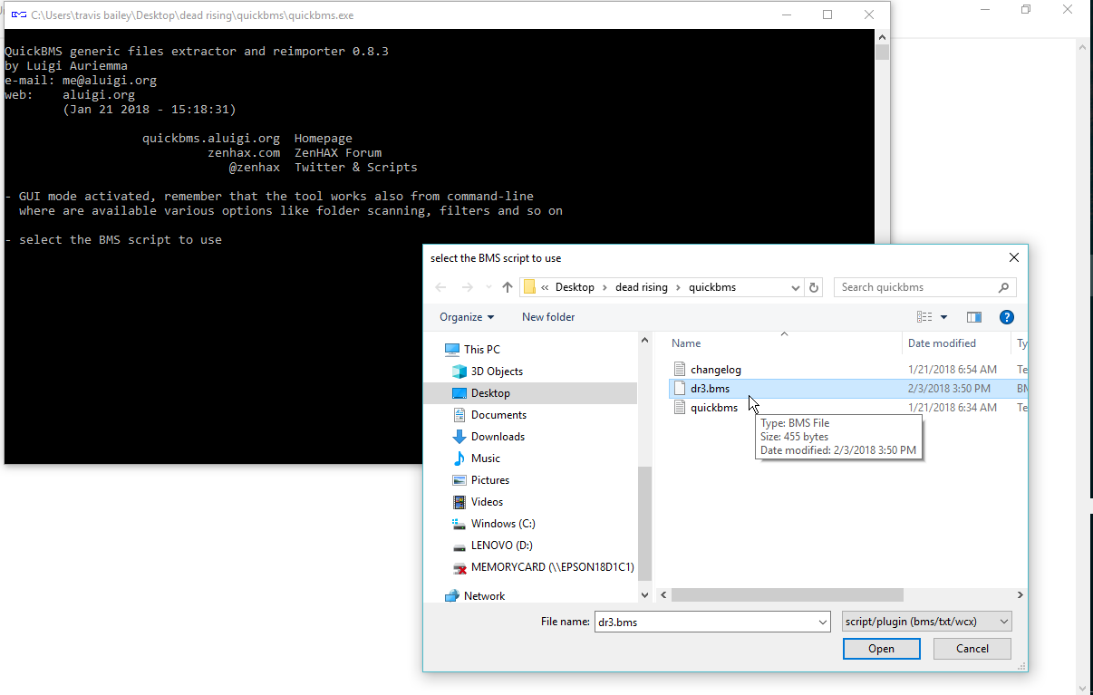Toggle the preview pane icon
This screenshot has width=1093, height=695.
pos(974,317)
